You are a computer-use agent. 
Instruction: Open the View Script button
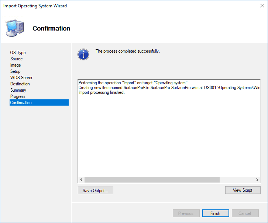tap(243, 190)
